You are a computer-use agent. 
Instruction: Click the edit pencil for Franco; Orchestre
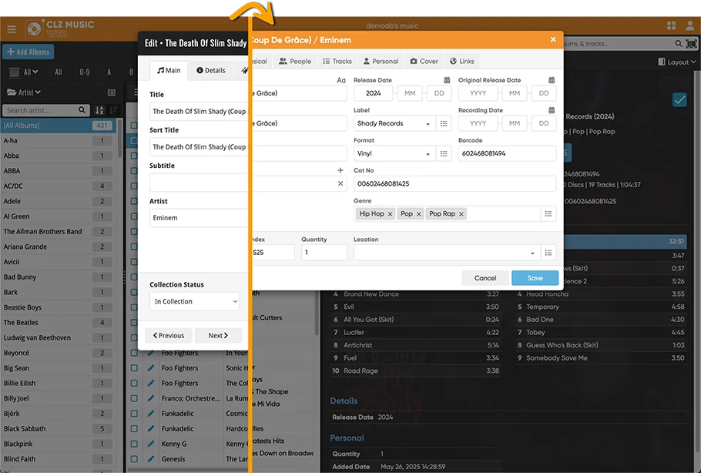click(x=151, y=398)
